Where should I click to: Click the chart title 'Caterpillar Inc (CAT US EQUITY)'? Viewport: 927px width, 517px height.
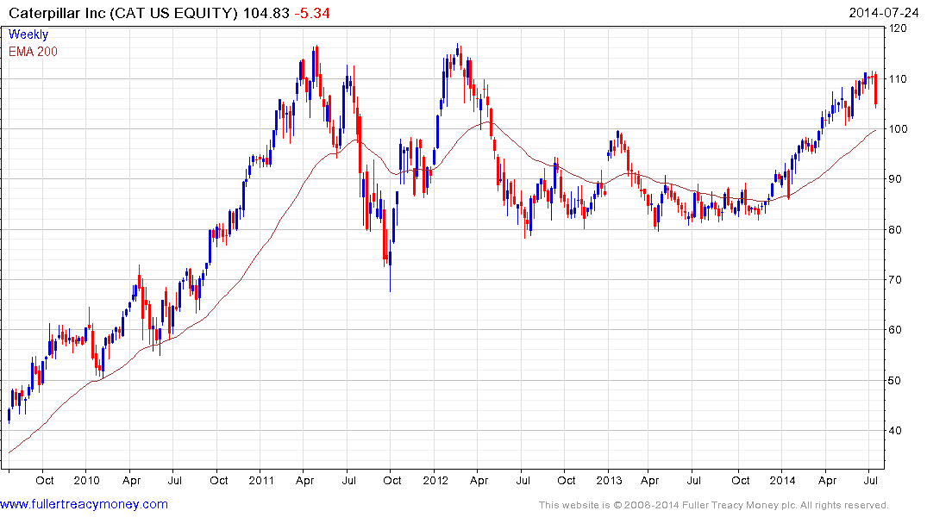point(123,13)
